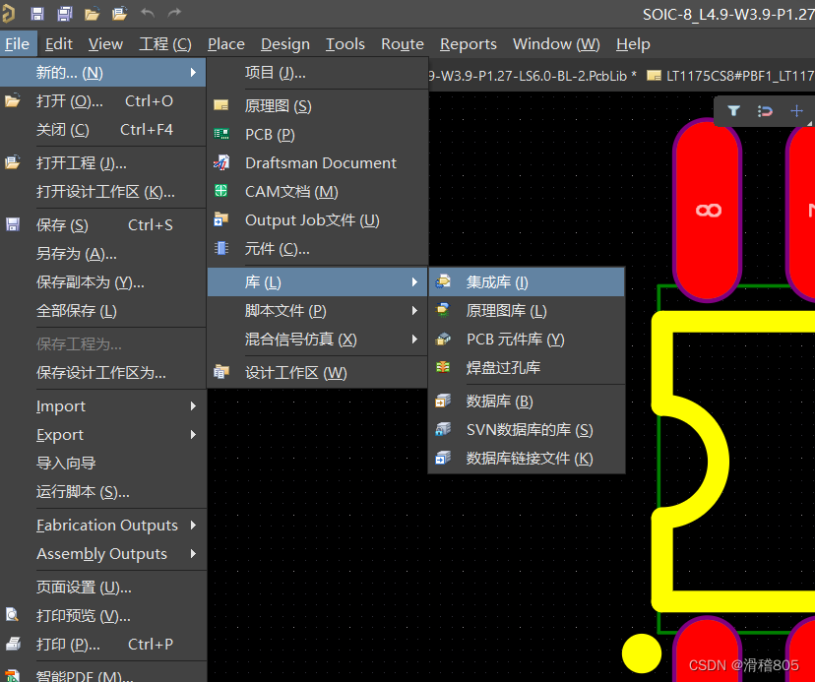Open the View menu

(105, 44)
